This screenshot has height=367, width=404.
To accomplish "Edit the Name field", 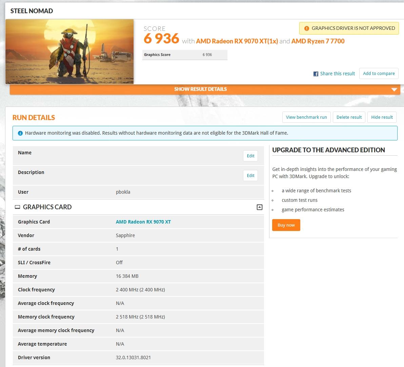I will [250, 156].
